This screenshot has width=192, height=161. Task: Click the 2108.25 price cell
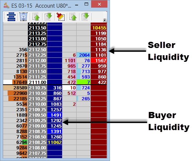37,142
